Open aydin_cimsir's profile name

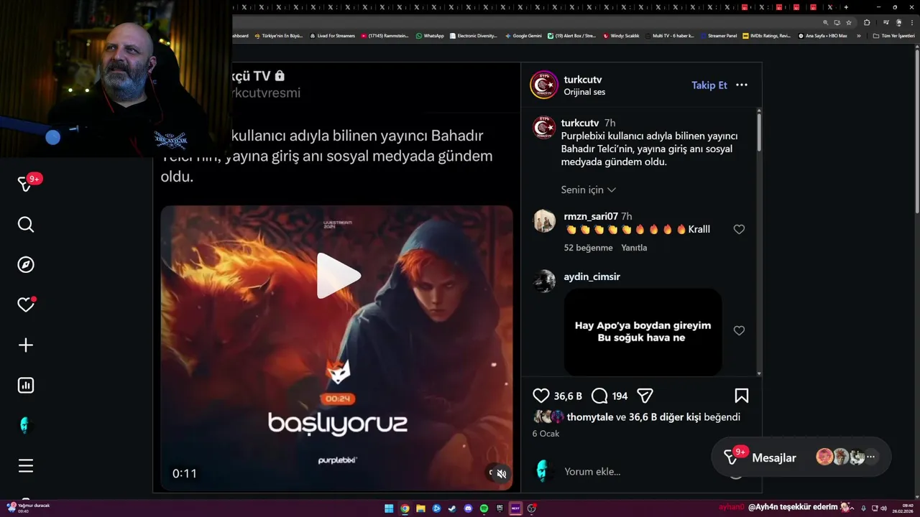click(x=592, y=276)
